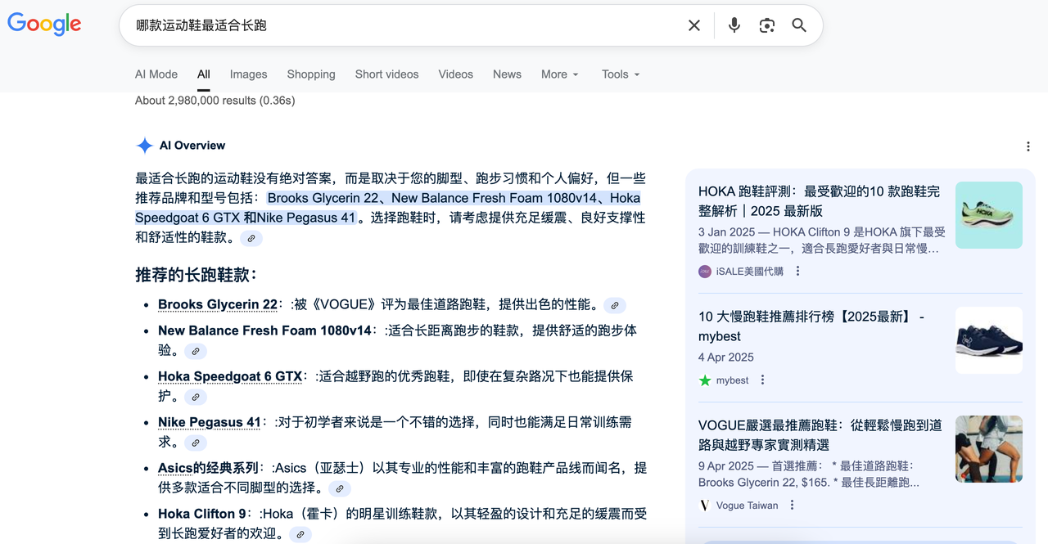Viewport: 1048px width, 544px height.
Task: Click the search magnifier icon
Action: [x=798, y=25]
